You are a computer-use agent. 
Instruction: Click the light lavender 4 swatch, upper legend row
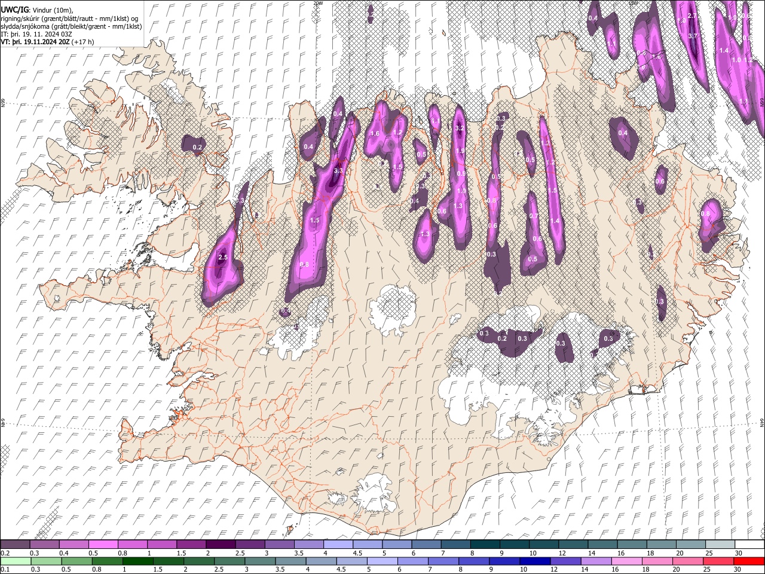[338, 545]
